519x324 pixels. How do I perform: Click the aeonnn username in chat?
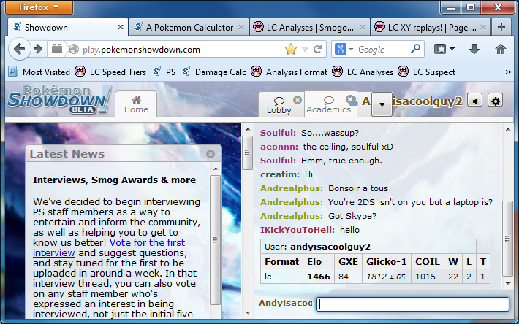coord(279,147)
